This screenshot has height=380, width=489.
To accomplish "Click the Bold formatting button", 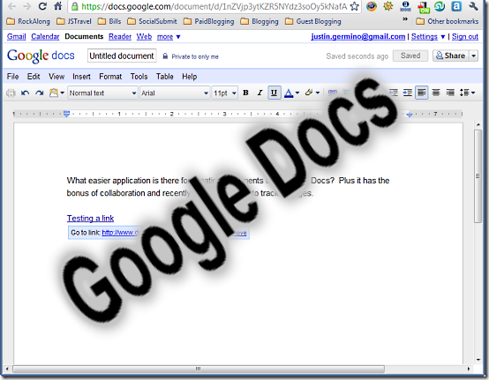I will pyautogui.click(x=245, y=93).
